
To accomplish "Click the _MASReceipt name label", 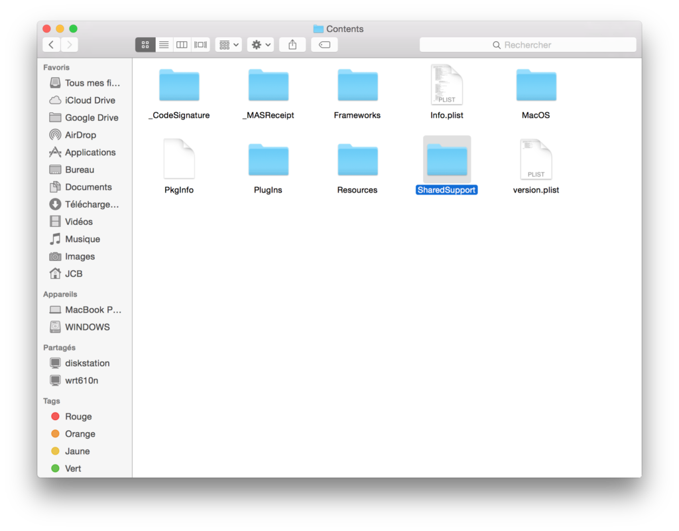I will (268, 115).
